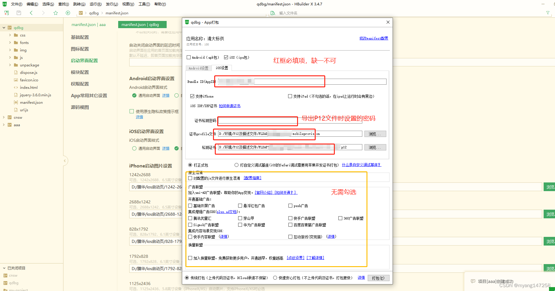Click the HBuilder logo icon in title bar
This screenshot has height=291, width=555.
(x=4, y=4)
